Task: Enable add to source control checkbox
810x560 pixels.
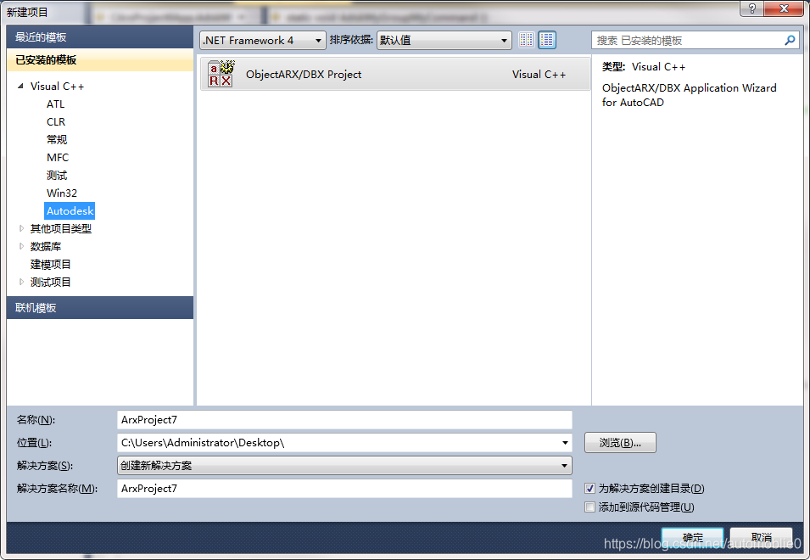Action: tap(589, 507)
